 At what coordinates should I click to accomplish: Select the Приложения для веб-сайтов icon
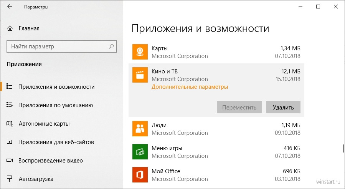pyautogui.click(x=10, y=142)
